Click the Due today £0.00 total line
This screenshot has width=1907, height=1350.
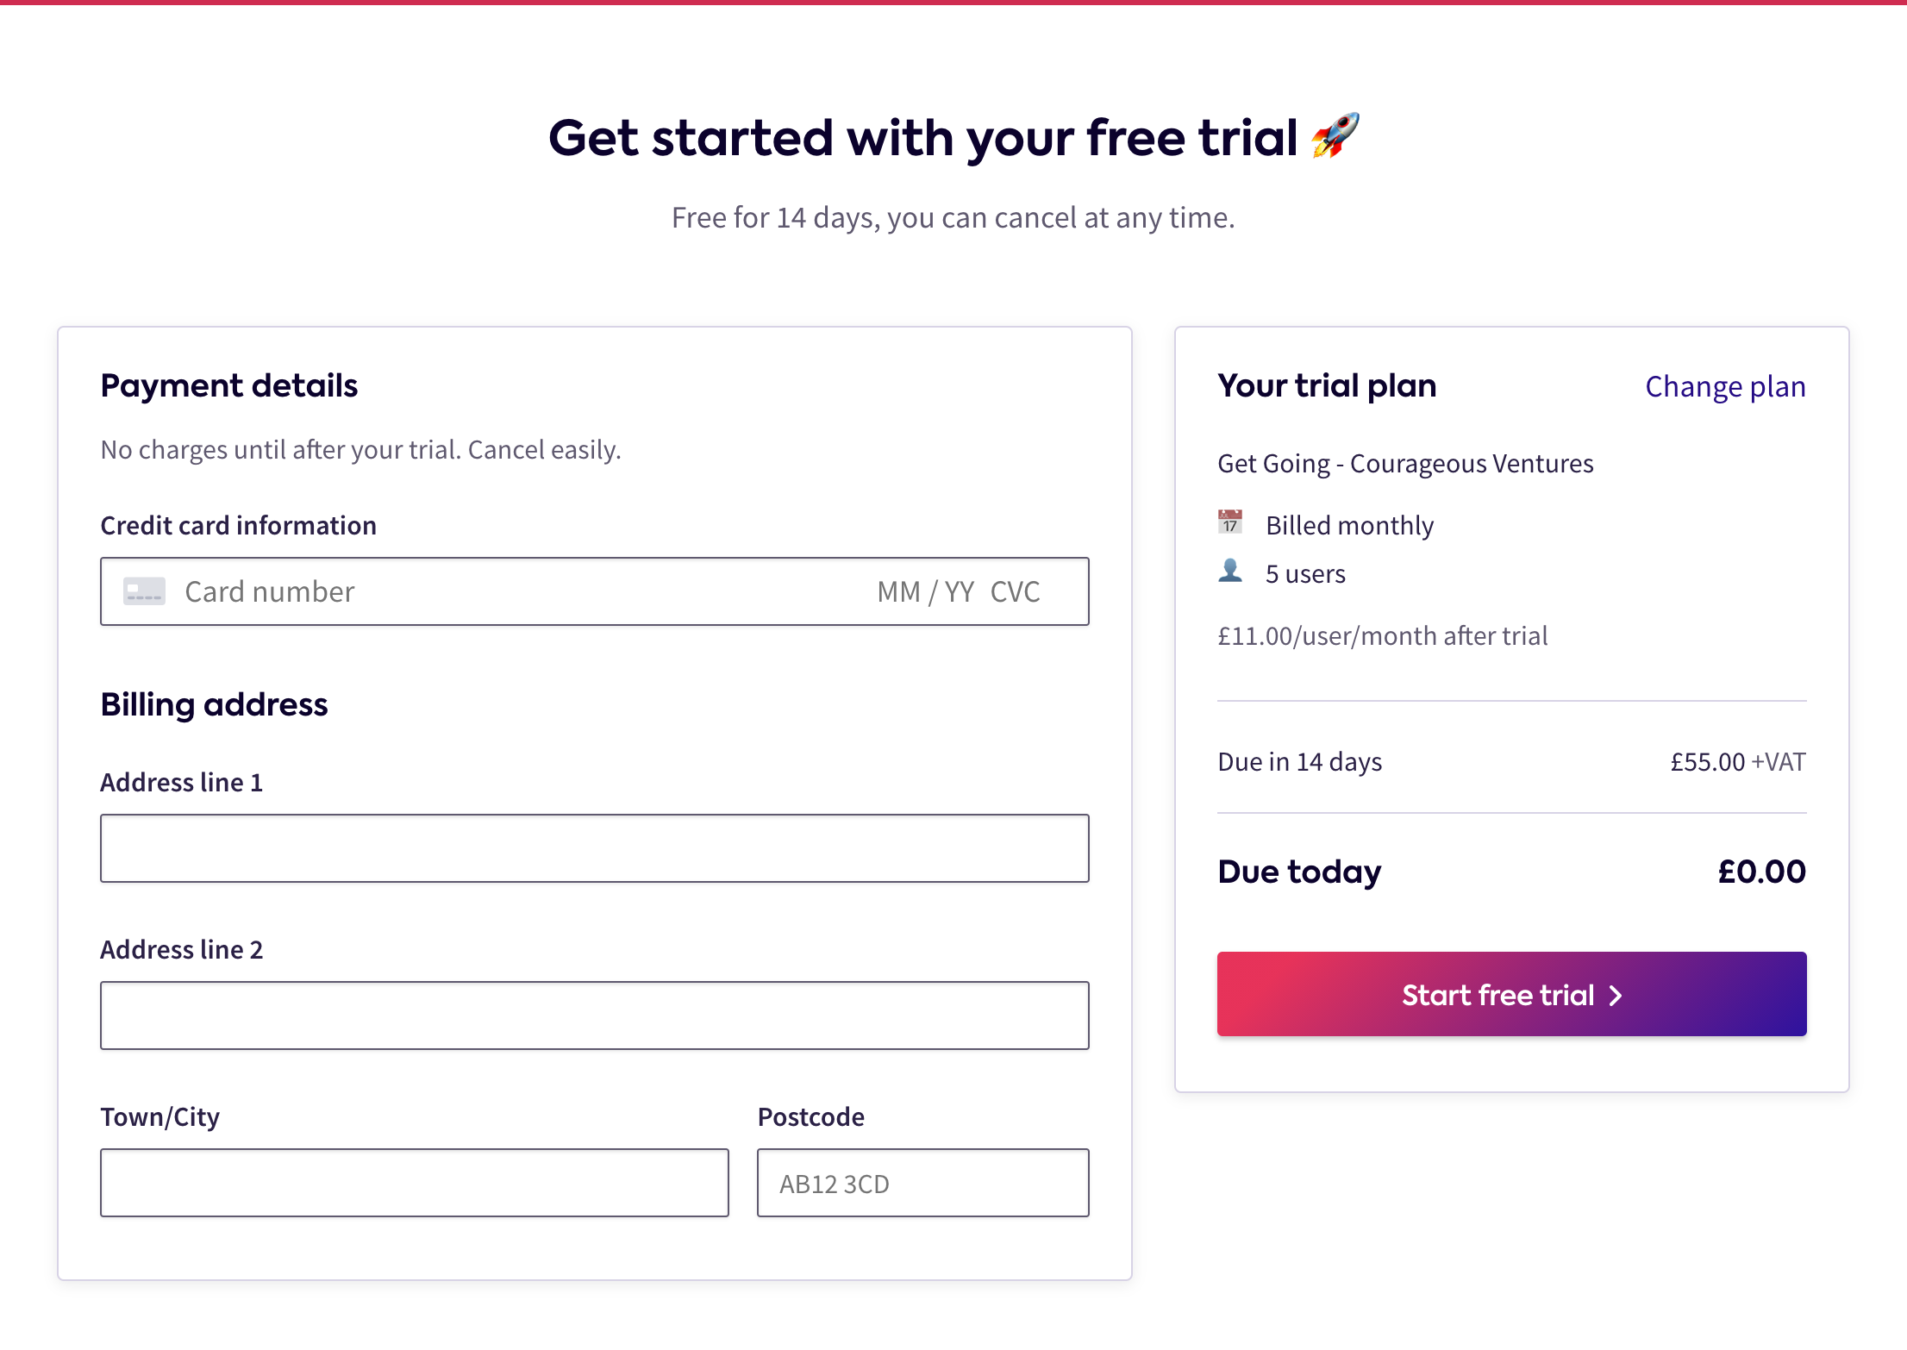pyautogui.click(x=1298, y=872)
